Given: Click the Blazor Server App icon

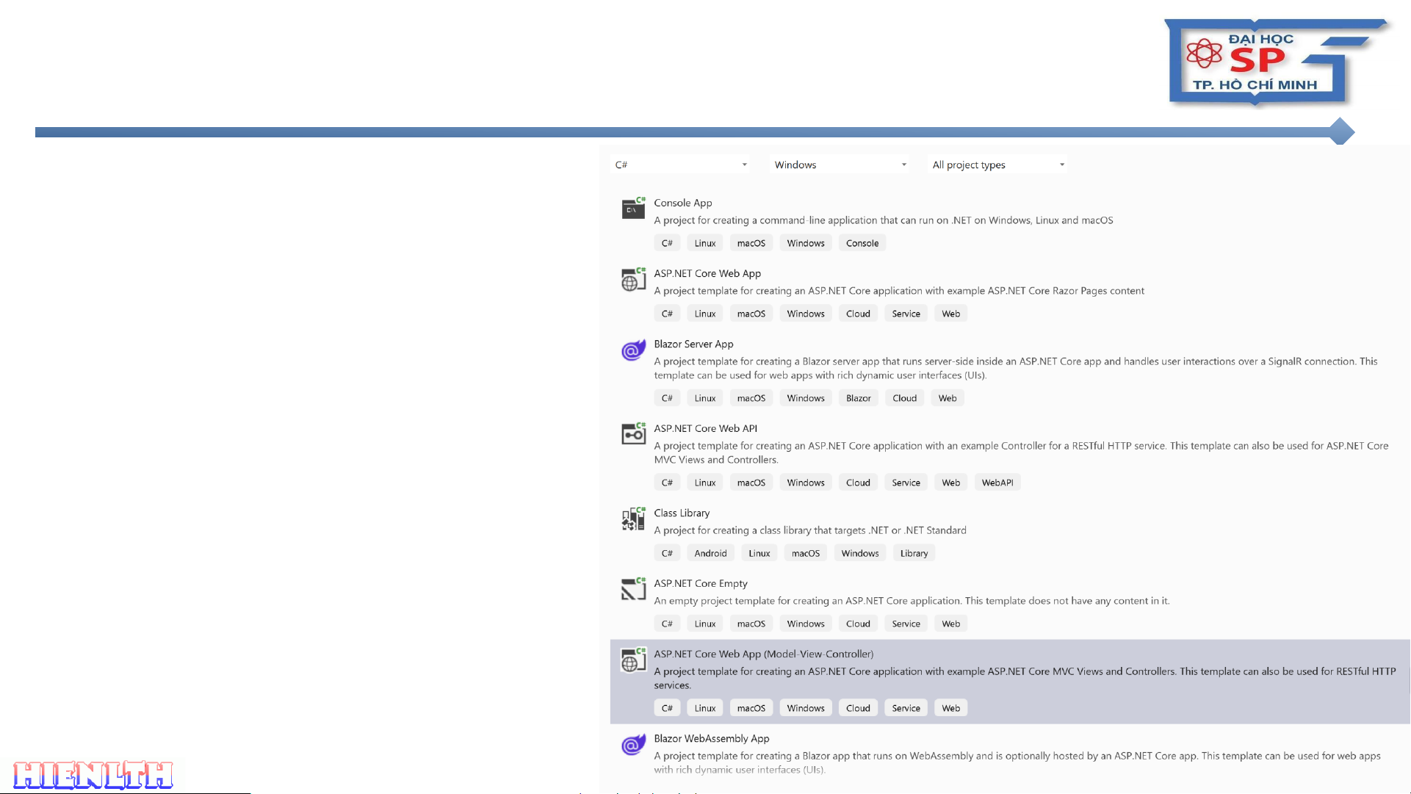Looking at the screenshot, I should pos(633,350).
